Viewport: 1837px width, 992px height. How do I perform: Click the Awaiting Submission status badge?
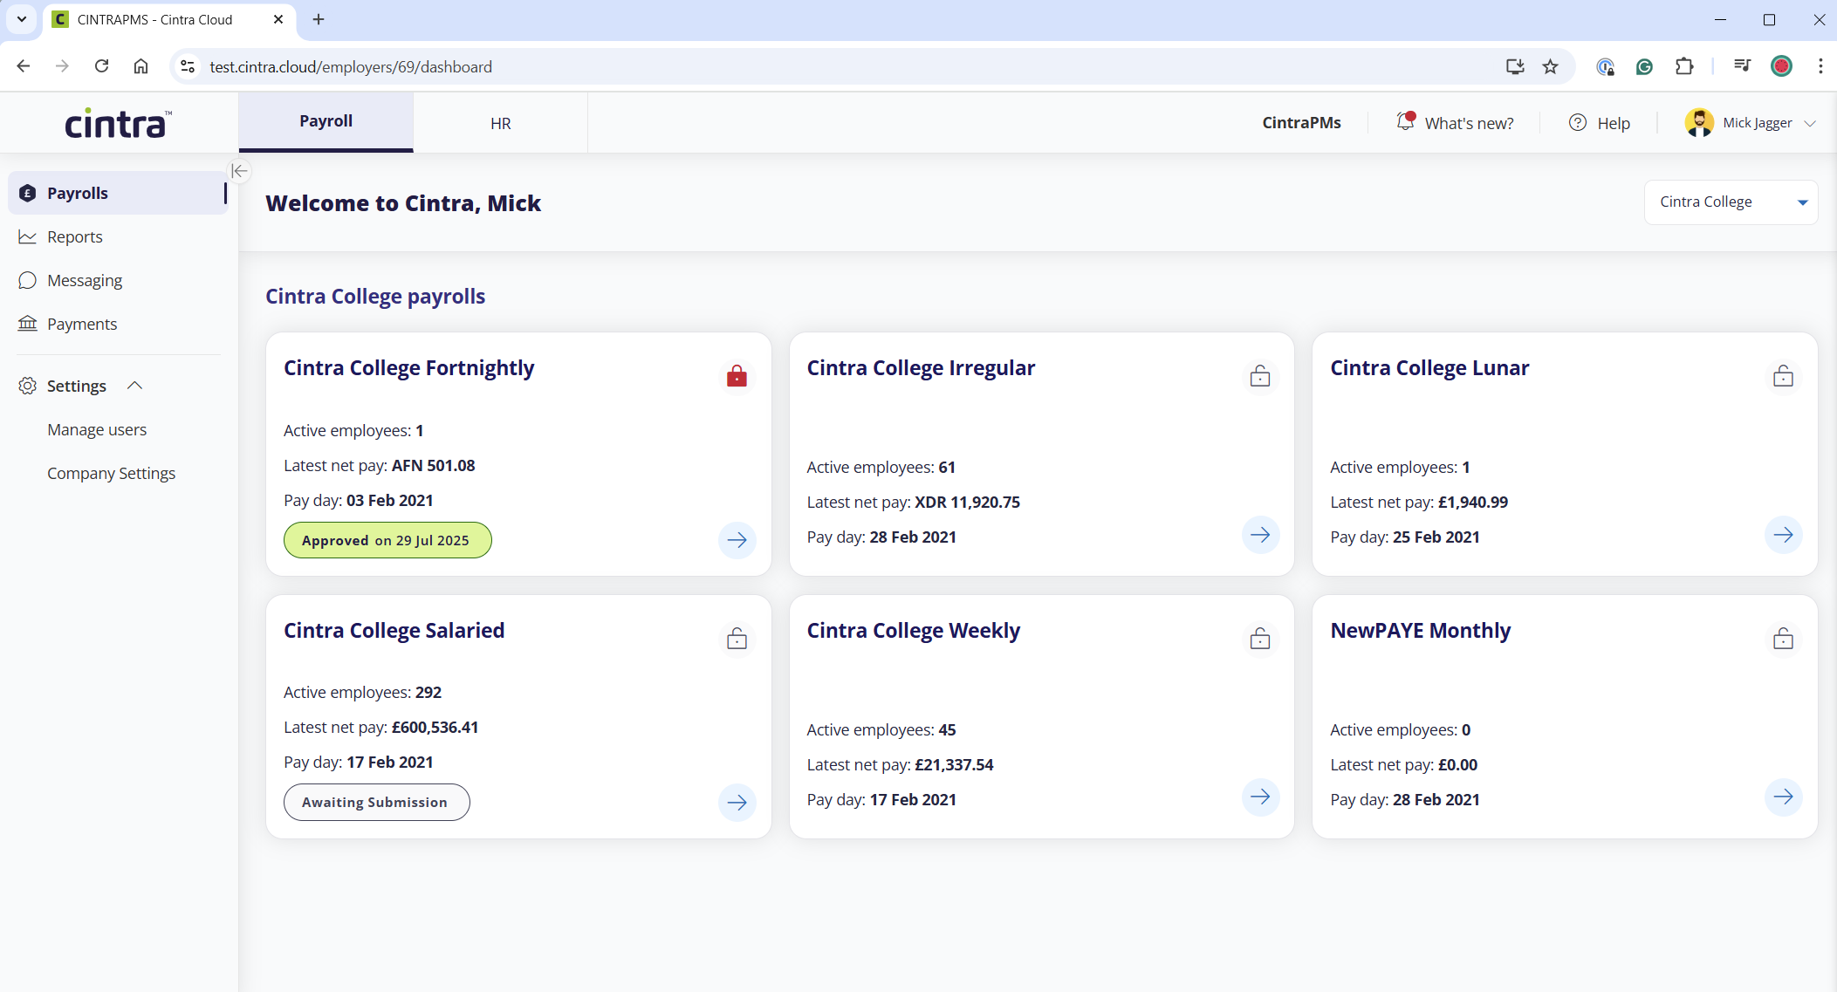point(376,802)
